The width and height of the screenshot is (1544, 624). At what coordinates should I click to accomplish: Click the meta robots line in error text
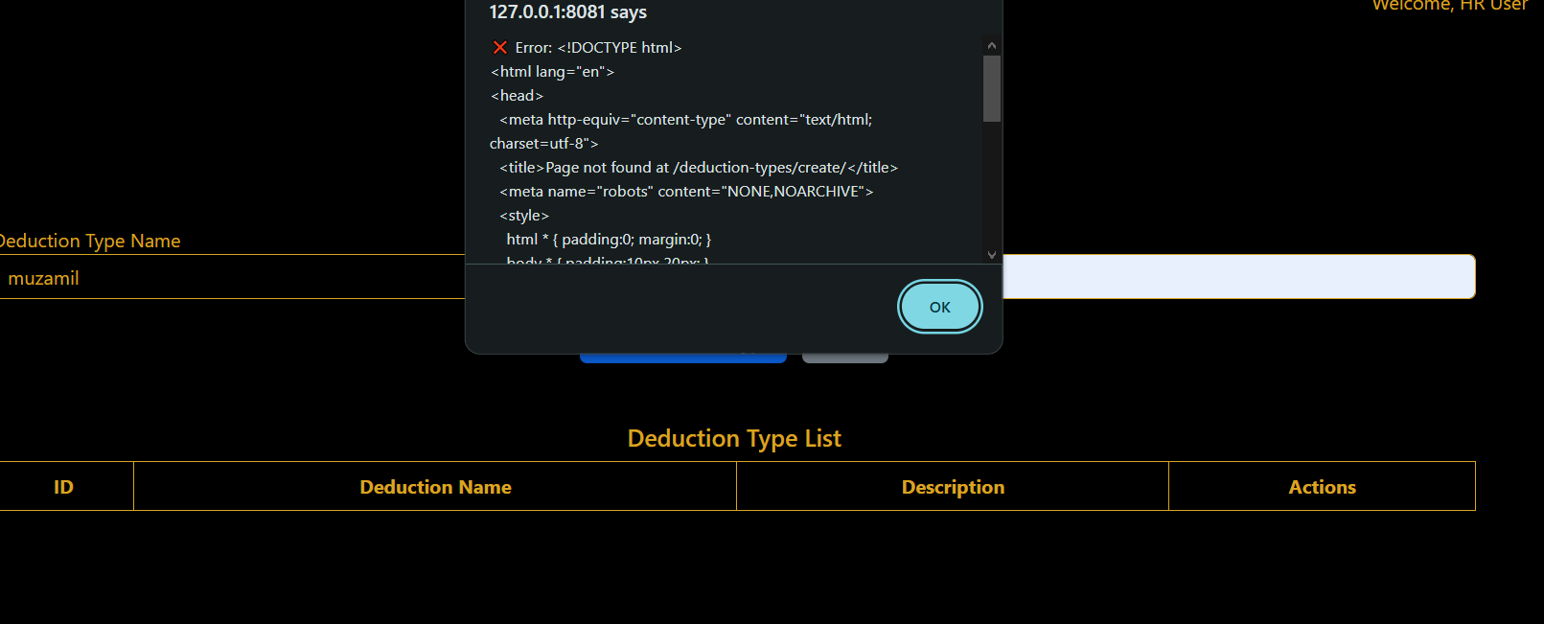point(685,192)
